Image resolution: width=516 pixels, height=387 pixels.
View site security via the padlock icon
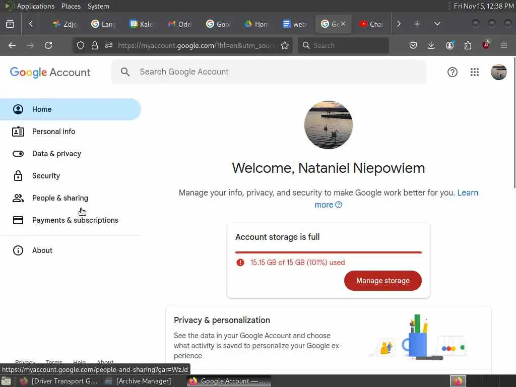[x=94, y=45]
